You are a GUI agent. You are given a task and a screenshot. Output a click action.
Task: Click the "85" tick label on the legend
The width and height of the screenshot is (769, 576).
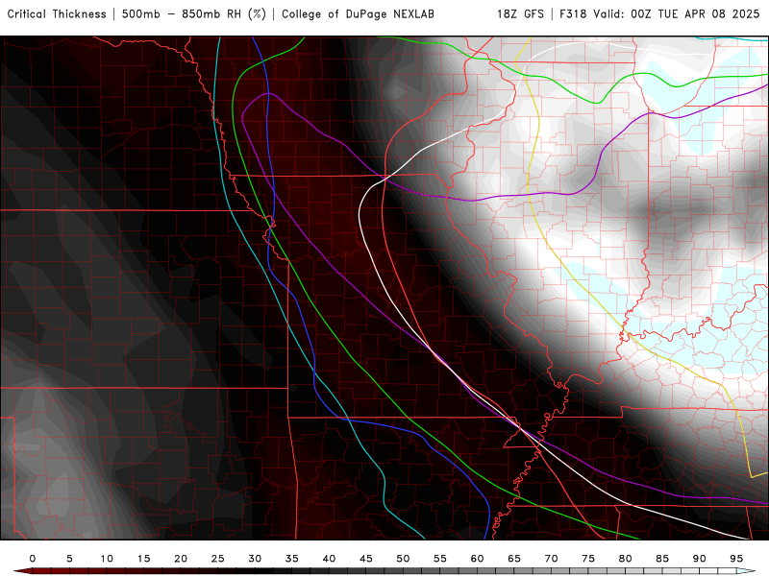point(662,559)
